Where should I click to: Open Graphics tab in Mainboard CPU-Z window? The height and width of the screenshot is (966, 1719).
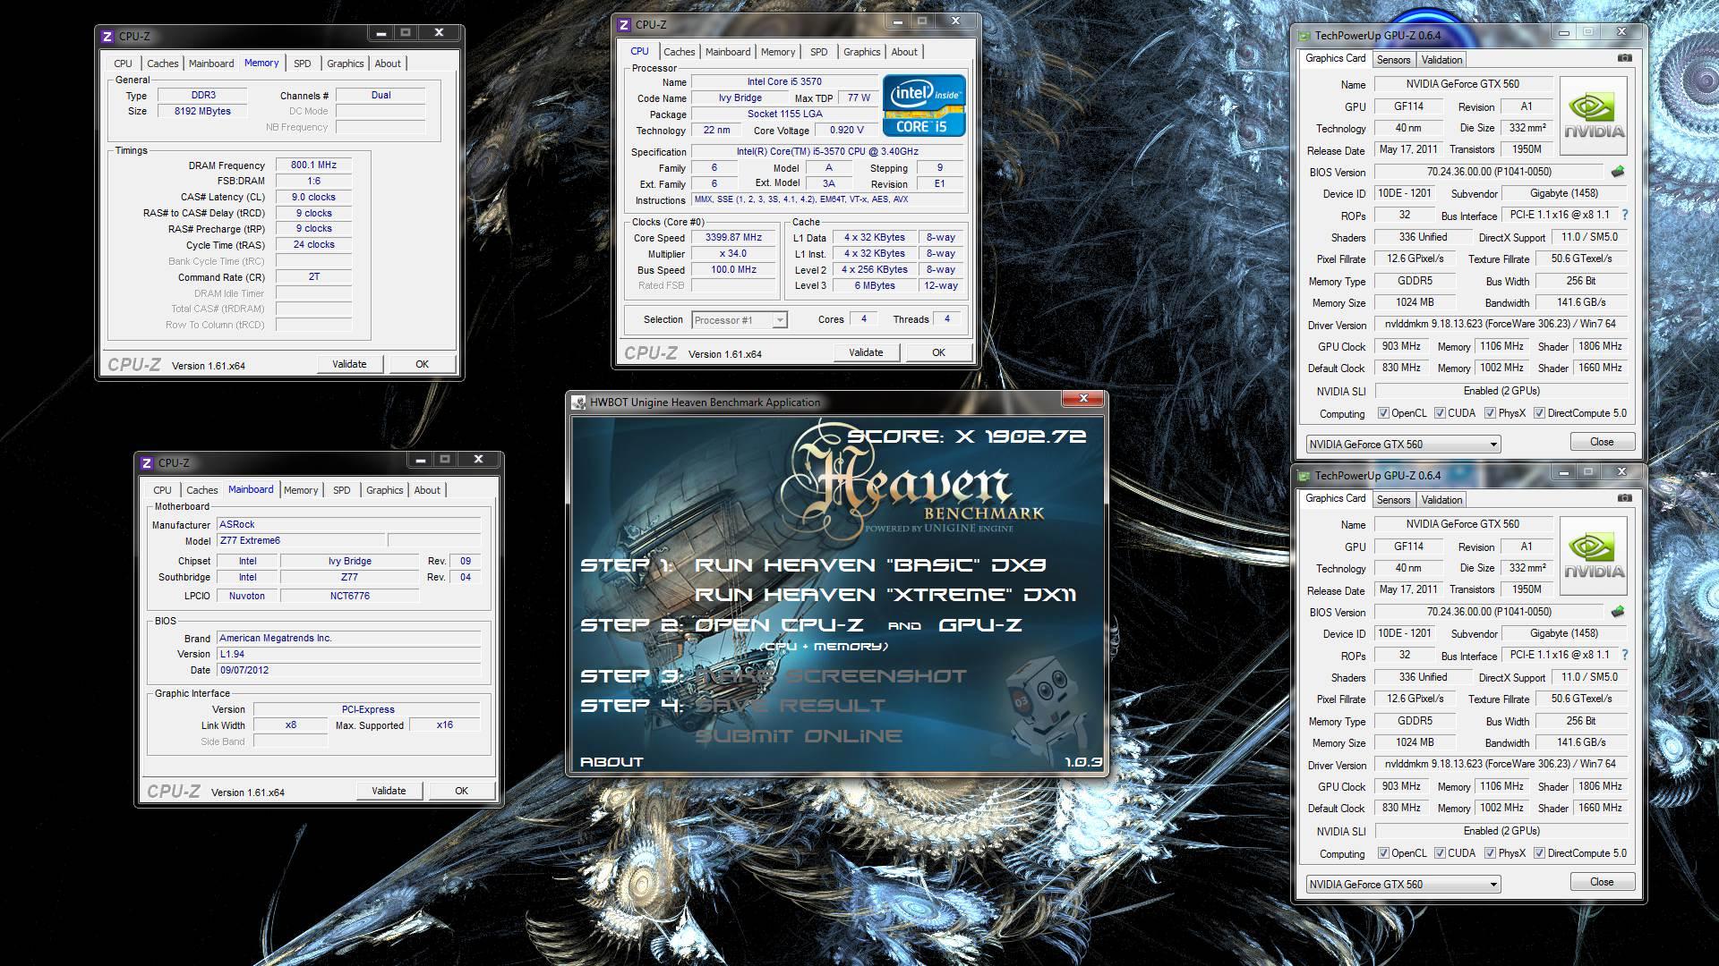tap(385, 490)
